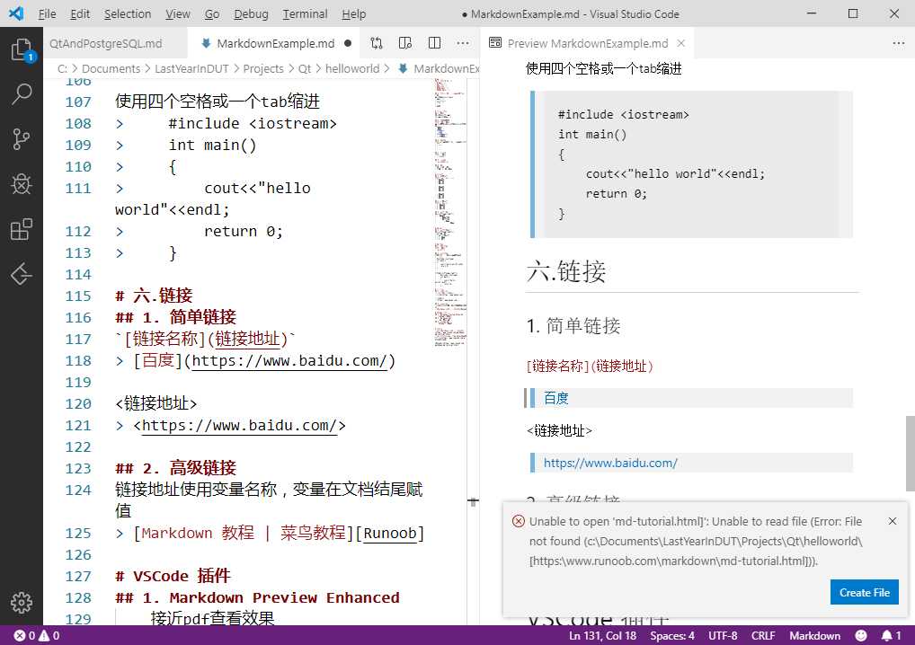
Task: Click the Open Preview to the Side icon
Action: pyautogui.click(x=405, y=43)
